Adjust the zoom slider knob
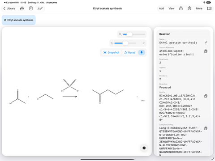 (x=129, y=34)
